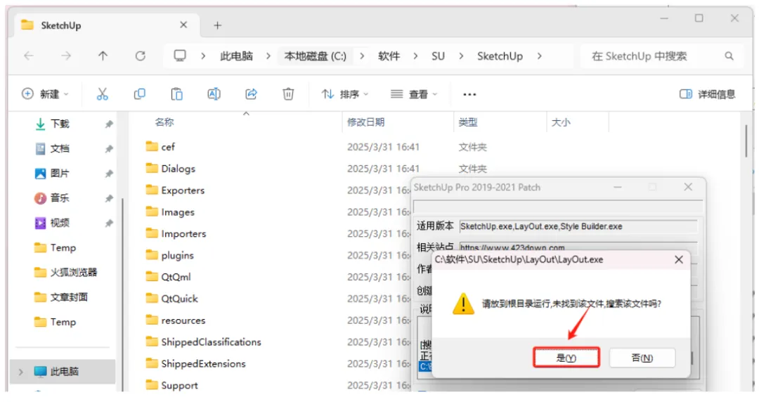Open the New (新建) dropdown menu
Screen dimensions: 759x402
(45, 94)
